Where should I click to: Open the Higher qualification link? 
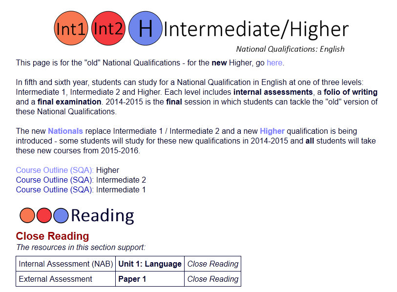pyautogui.click(x=272, y=131)
